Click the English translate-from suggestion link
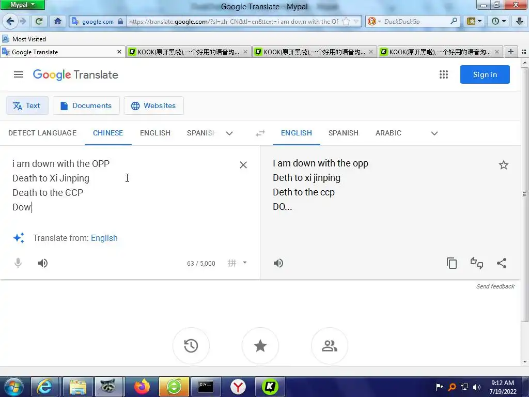Screen dimensions: 529x397 (x=104, y=238)
